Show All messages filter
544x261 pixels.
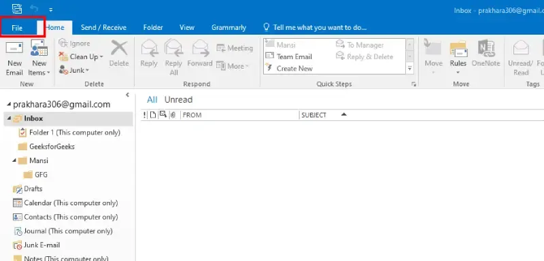[152, 100]
